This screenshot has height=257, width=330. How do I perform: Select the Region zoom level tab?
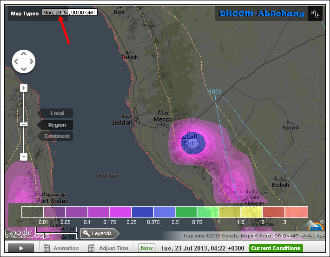55,125
